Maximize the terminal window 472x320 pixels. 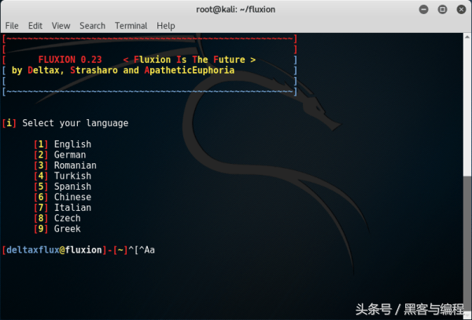click(442, 9)
